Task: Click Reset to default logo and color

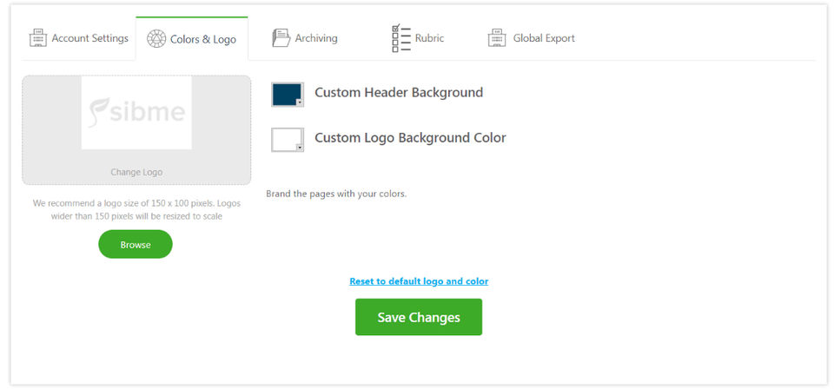Action: 419,281
